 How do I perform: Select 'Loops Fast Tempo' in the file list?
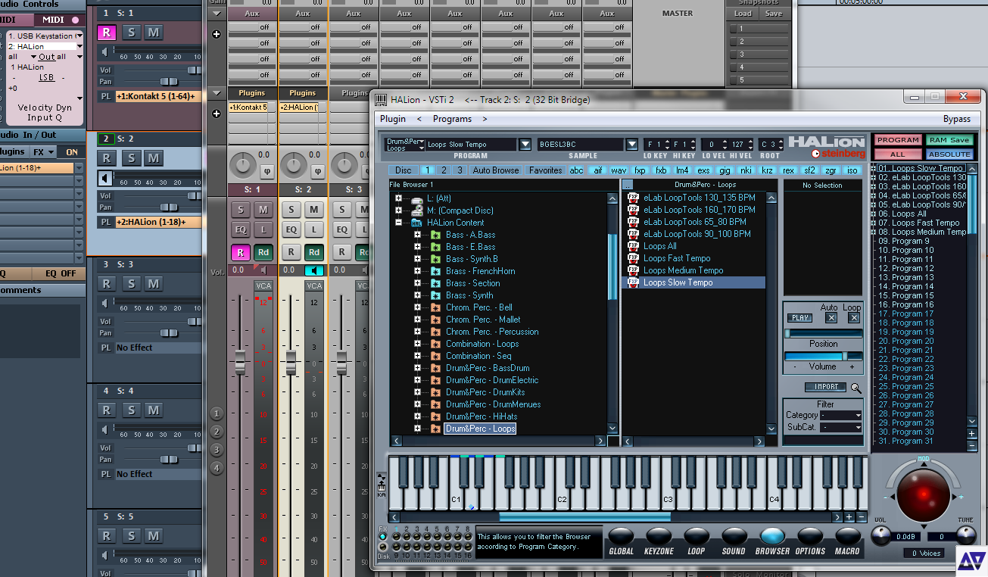[x=677, y=258]
